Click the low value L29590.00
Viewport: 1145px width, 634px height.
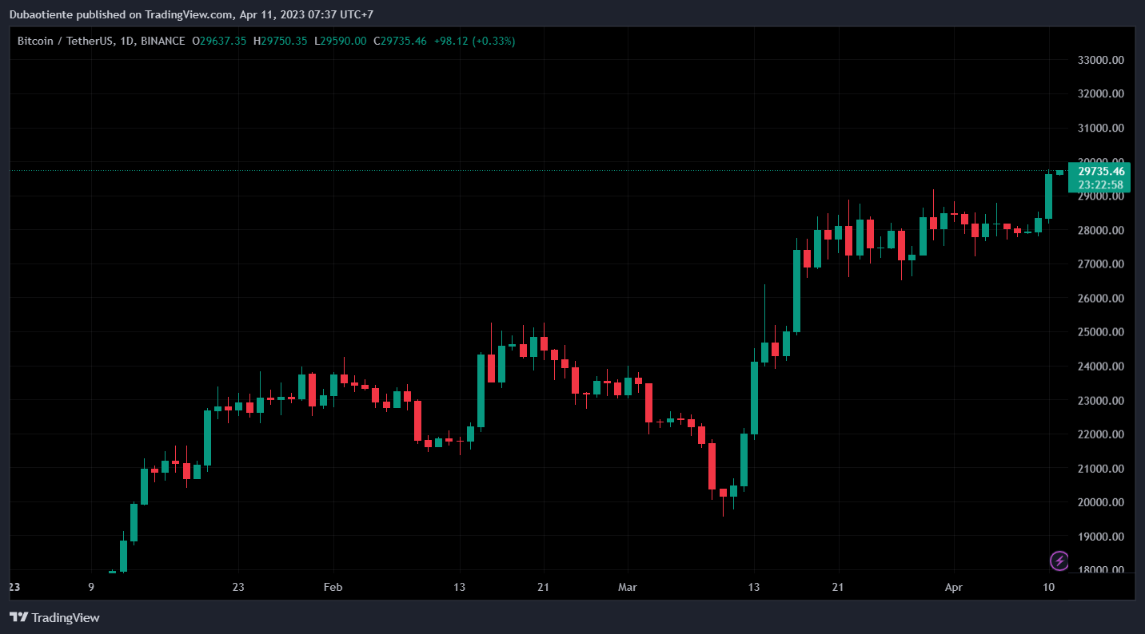pyautogui.click(x=341, y=41)
